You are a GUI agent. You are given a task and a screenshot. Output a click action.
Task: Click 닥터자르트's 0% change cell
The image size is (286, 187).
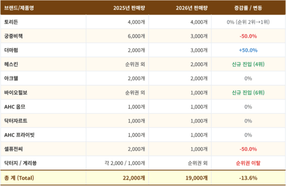[248, 121]
